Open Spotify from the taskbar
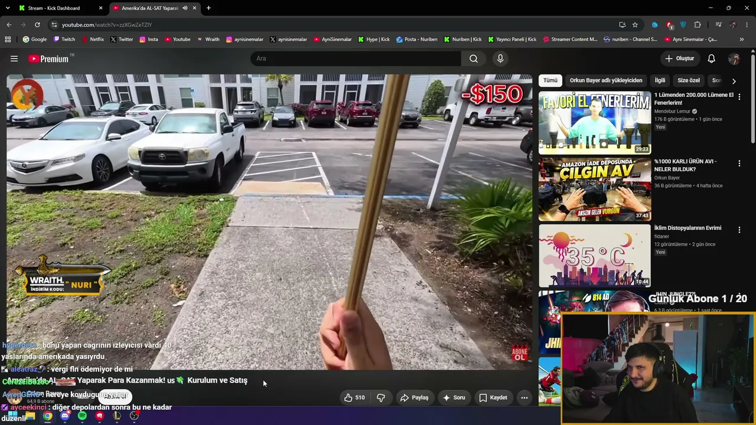The width and height of the screenshot is (756, 425). pos(82,416)
